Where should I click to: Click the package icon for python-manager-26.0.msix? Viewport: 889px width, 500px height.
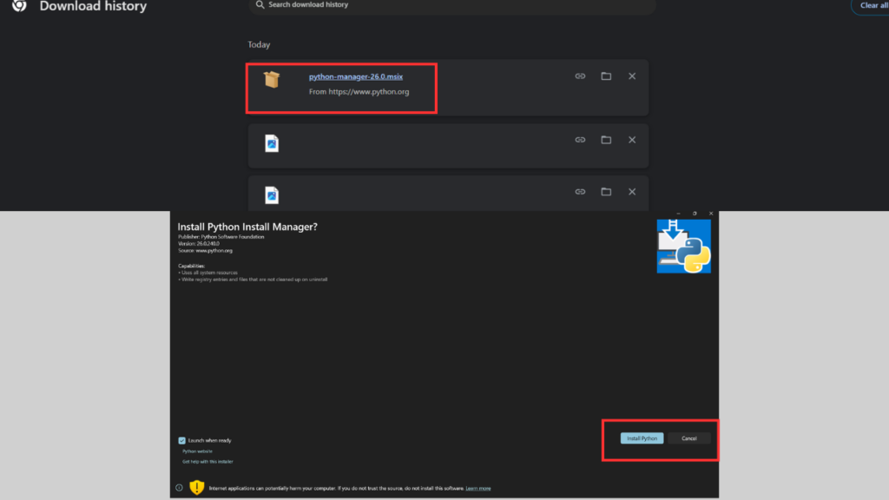click(x=272, y=79)
